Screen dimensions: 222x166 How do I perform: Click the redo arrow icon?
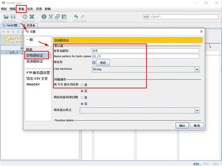(83, 17)
